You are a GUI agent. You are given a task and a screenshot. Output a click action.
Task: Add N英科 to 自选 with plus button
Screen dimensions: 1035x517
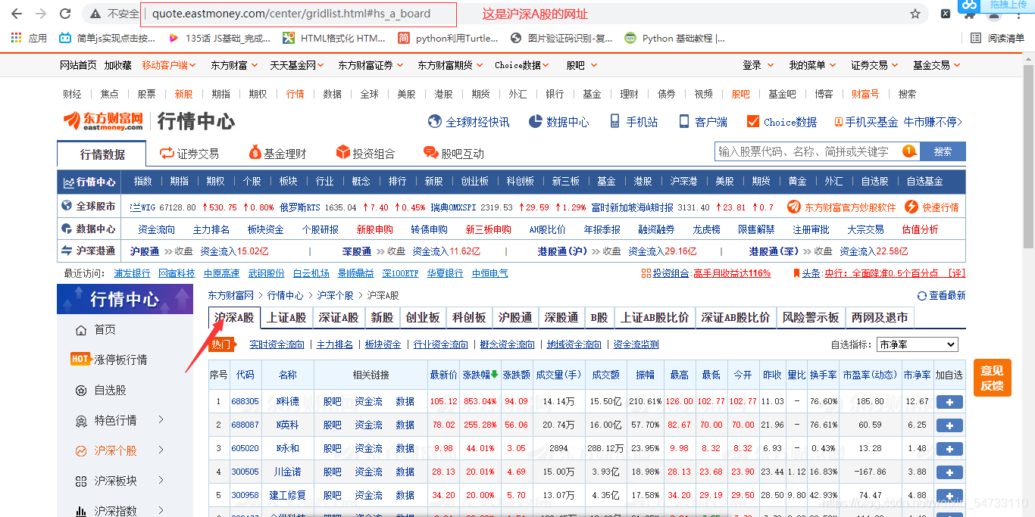(x=949, y=425)
